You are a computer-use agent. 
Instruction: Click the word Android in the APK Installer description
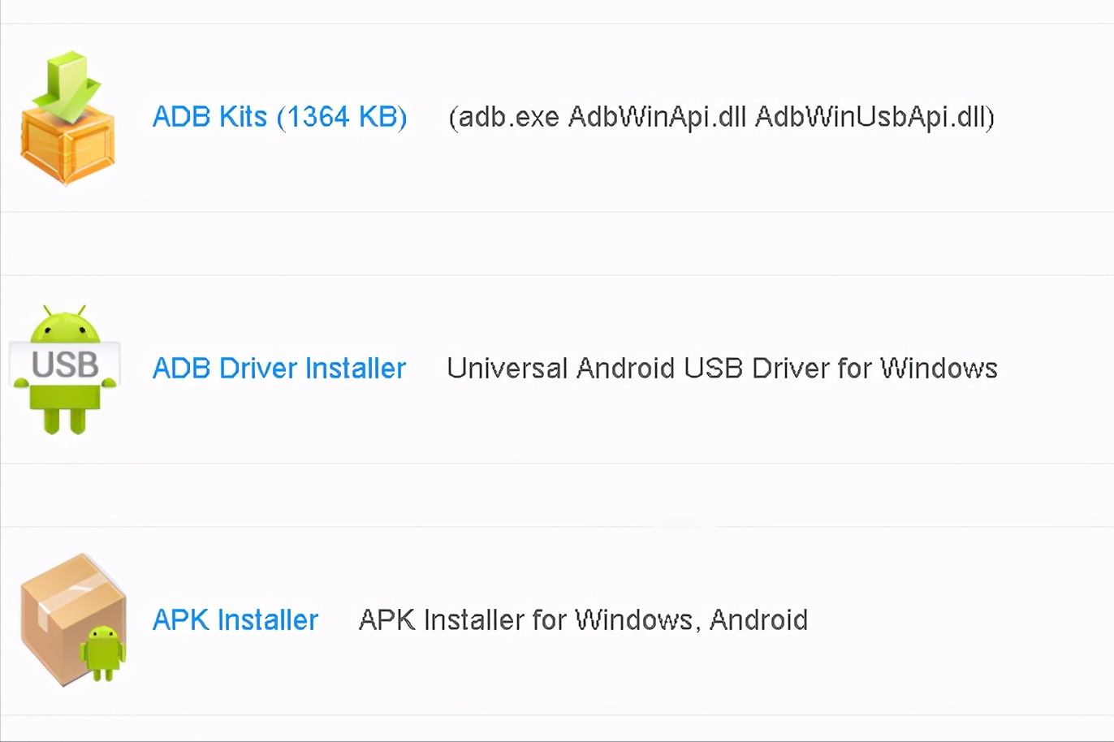pos(758,620)
